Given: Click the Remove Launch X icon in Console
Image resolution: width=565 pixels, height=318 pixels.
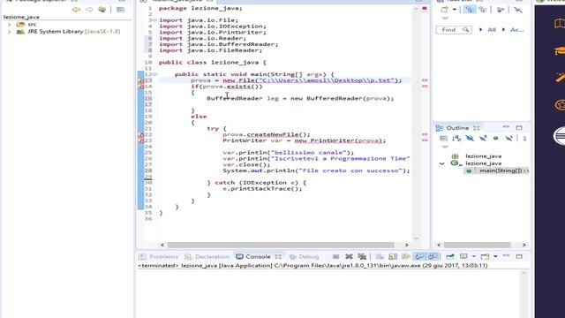Looking at the screenshot, I should coord(349,257).
